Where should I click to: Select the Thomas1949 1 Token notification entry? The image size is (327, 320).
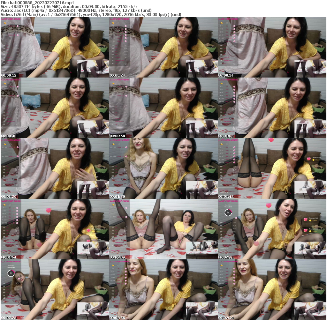coord(313,220)
